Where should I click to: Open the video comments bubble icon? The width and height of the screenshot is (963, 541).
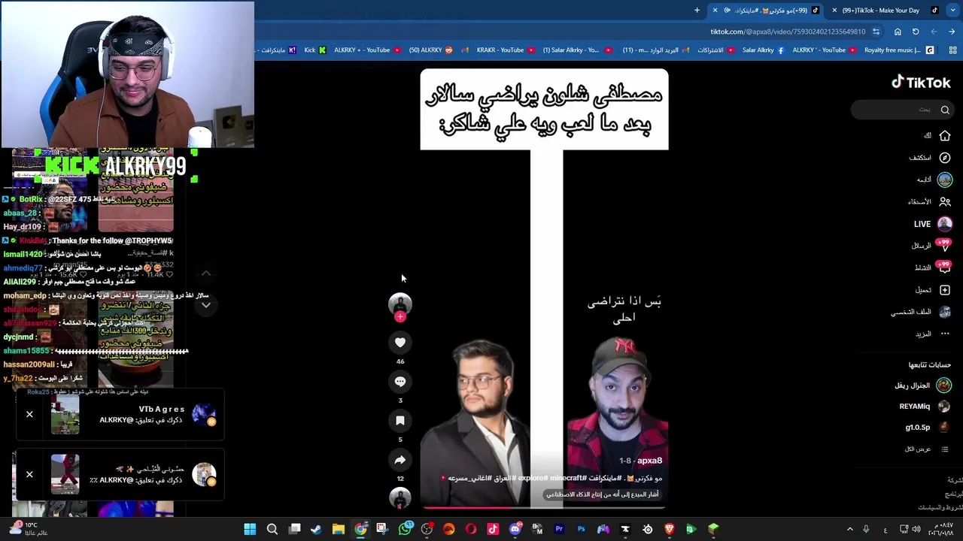(x=400, y=382)
